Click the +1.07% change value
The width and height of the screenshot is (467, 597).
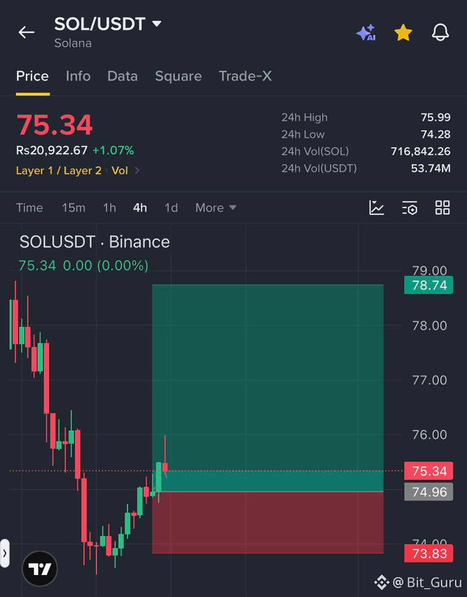(113, 151)
